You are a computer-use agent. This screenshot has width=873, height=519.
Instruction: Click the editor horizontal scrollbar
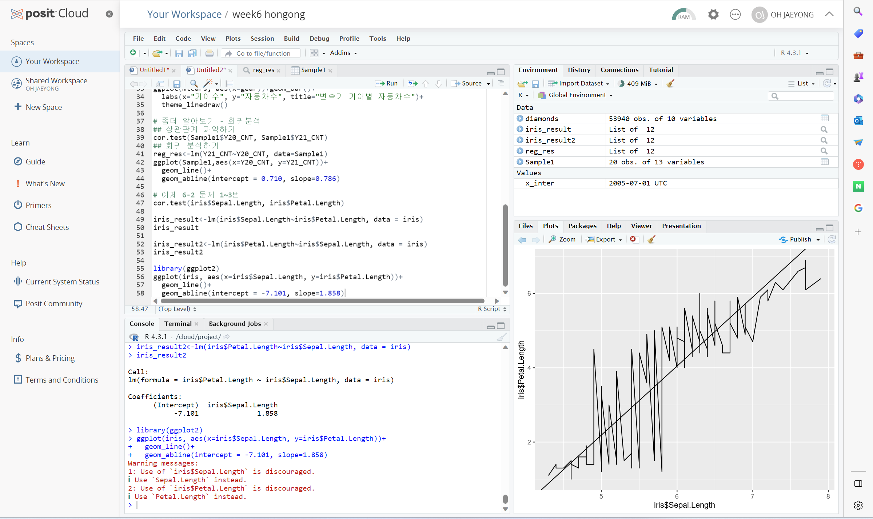pyautogui.click(x=322, y=301)
